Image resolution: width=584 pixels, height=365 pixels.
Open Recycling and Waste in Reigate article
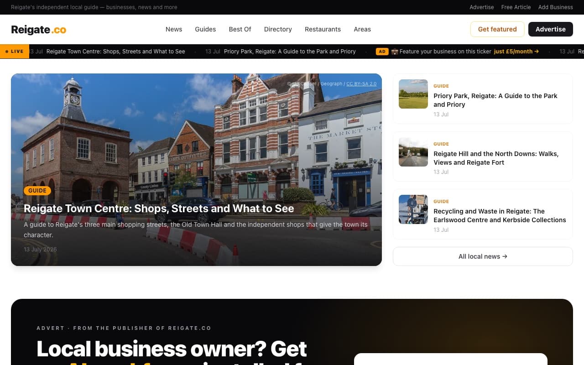click(500, 215)
